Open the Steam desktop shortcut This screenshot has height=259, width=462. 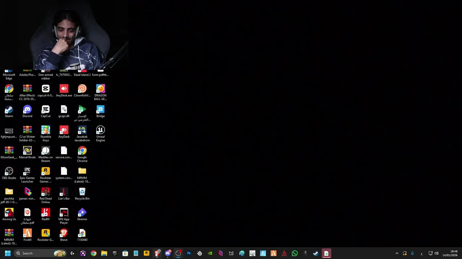click(x=9, y=112)
